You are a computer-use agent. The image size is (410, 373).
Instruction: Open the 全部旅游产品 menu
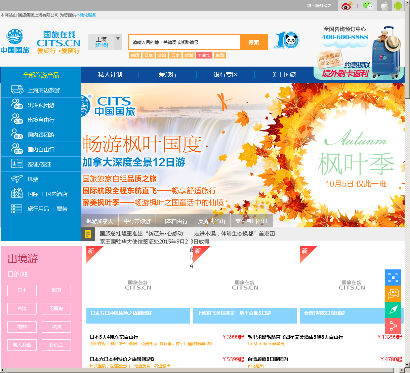point(41,75)
